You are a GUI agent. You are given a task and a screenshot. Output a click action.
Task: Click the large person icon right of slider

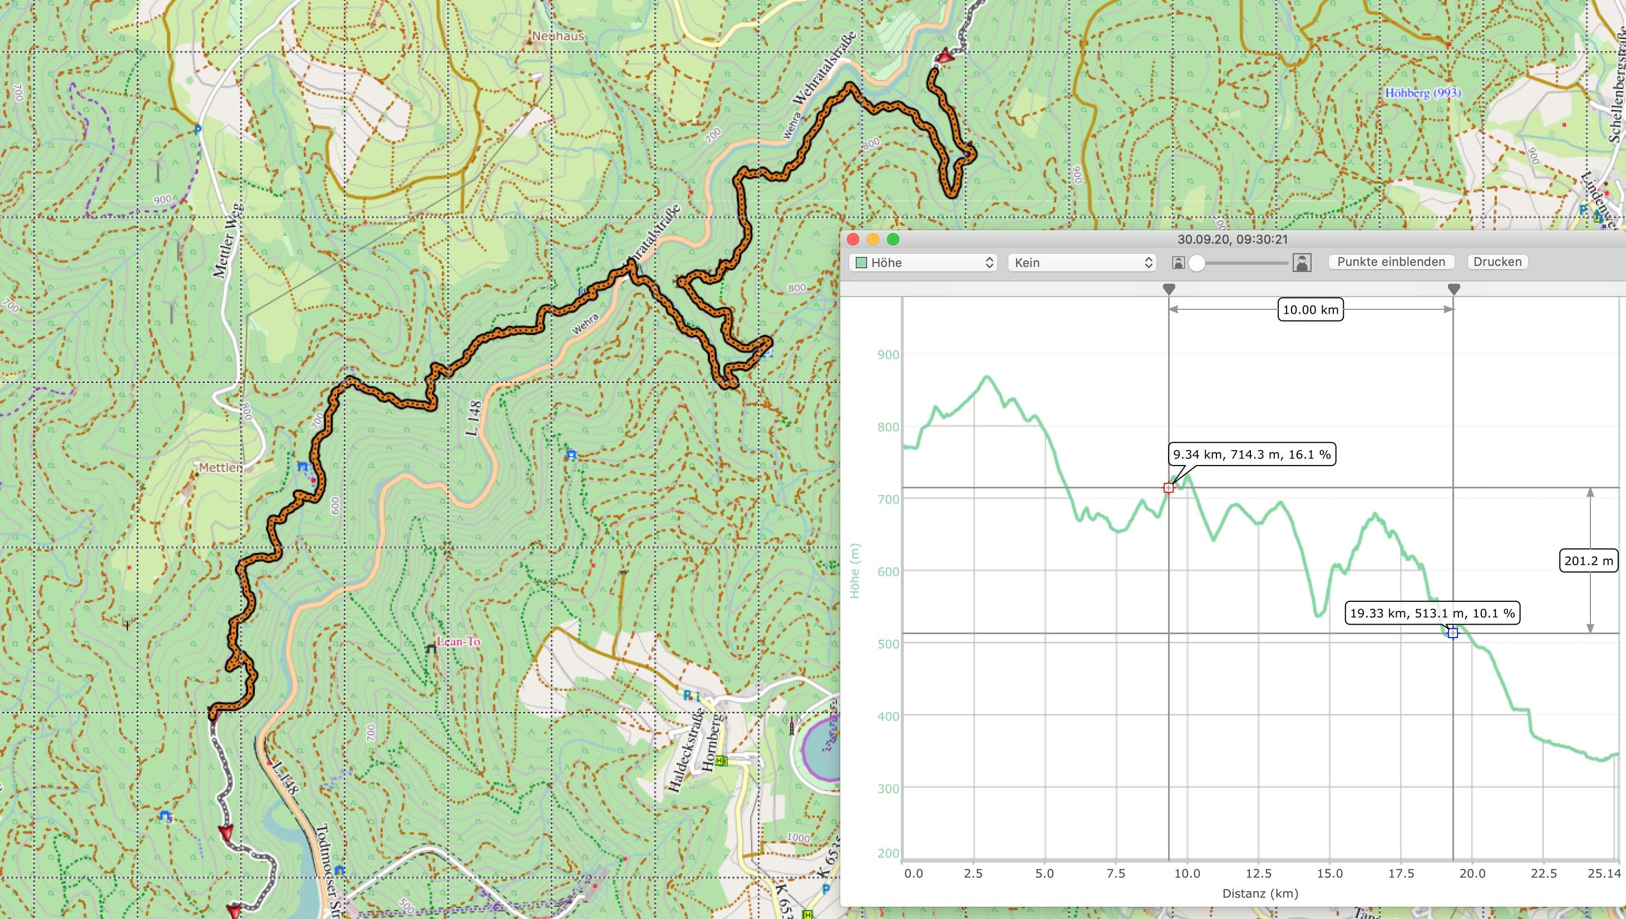tap(1302, 263)
